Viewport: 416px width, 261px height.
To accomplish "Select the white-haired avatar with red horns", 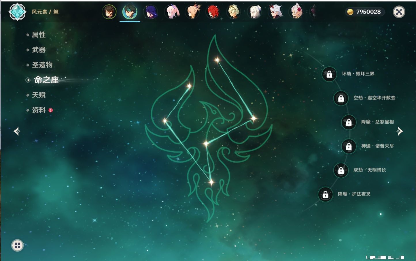I will (x=276, y=12).
